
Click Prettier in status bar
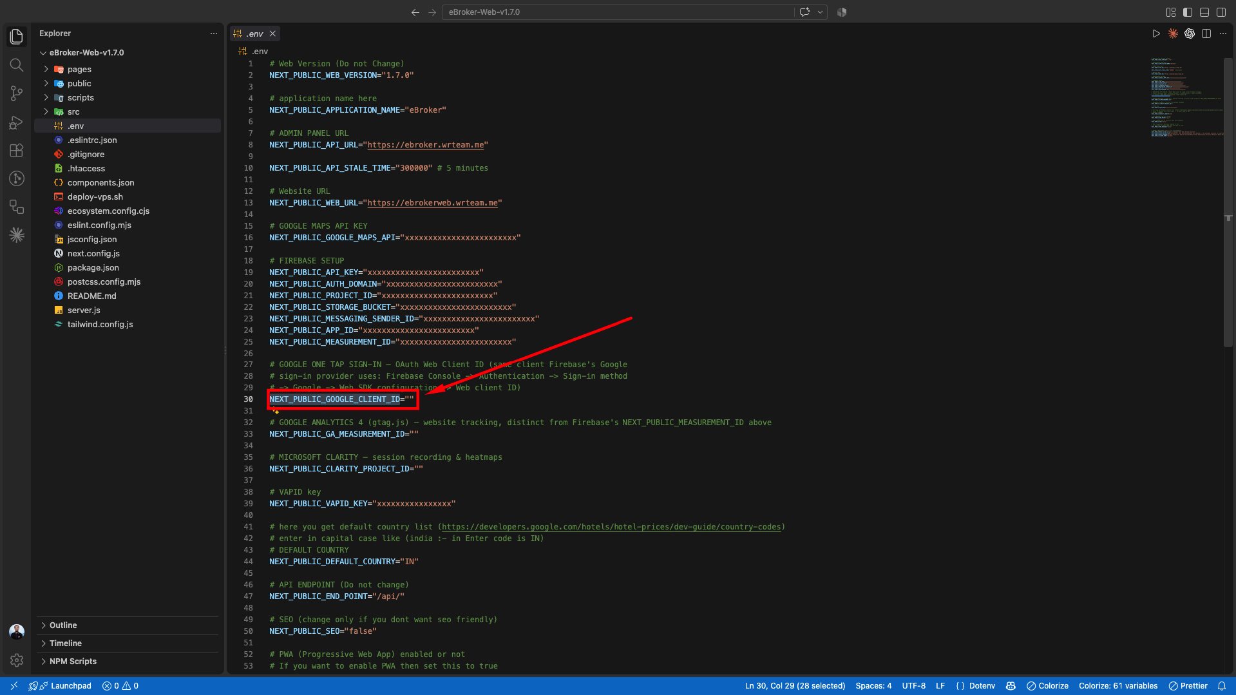point(1188,686)
